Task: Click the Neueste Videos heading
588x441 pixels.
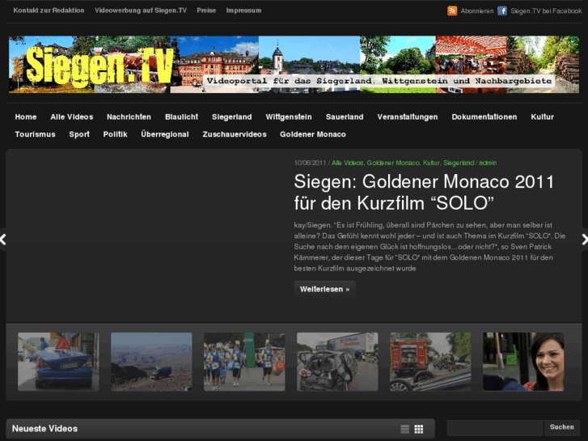Action: pos(45,429)
